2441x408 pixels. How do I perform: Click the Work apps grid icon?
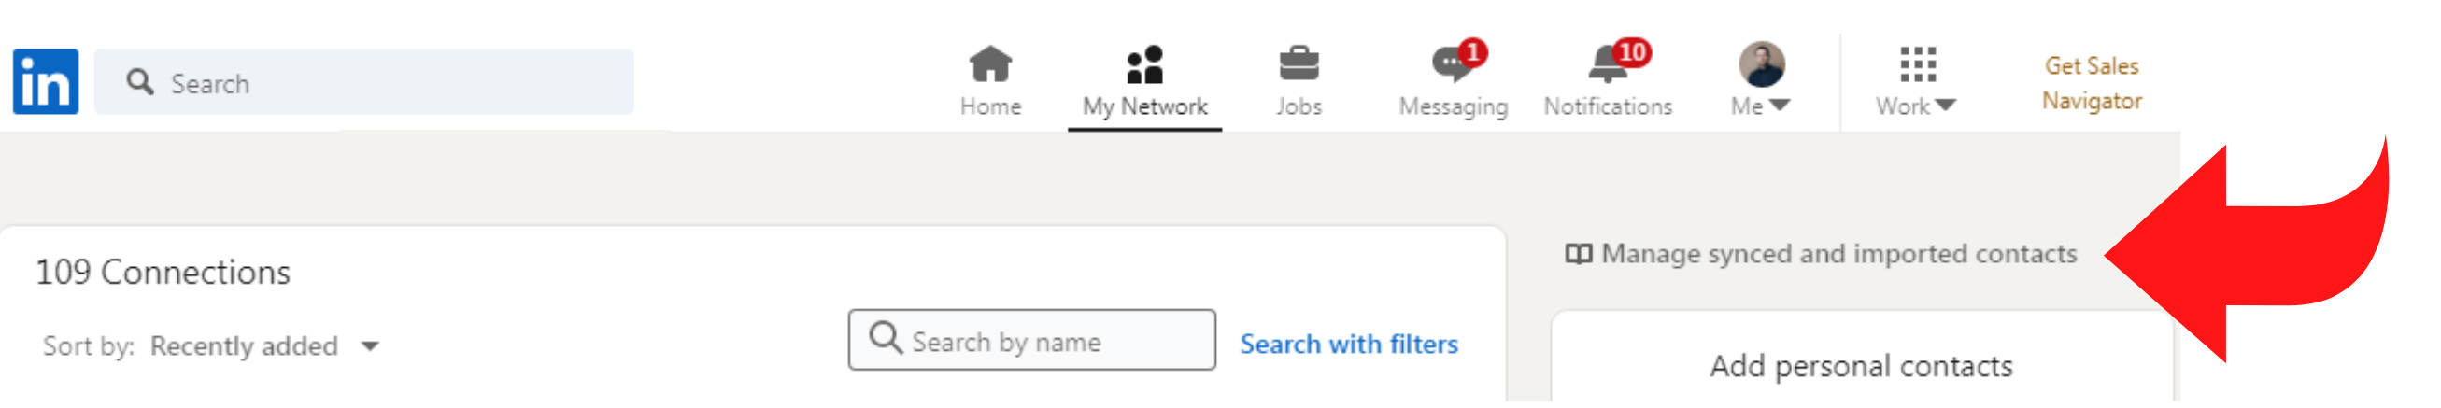click(x=1917, y=64)
